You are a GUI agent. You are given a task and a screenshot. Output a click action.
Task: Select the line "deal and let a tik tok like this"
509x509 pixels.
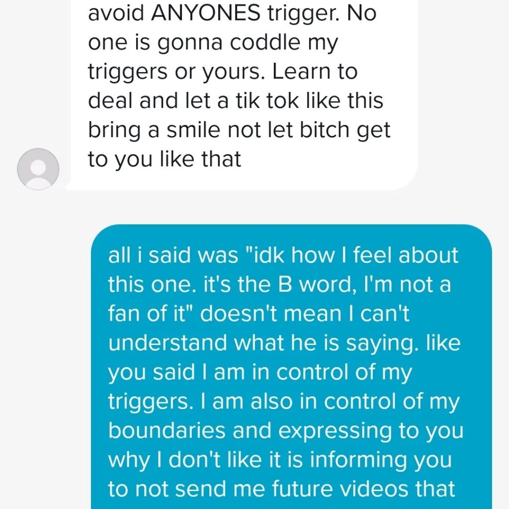[x=236, y=100]
